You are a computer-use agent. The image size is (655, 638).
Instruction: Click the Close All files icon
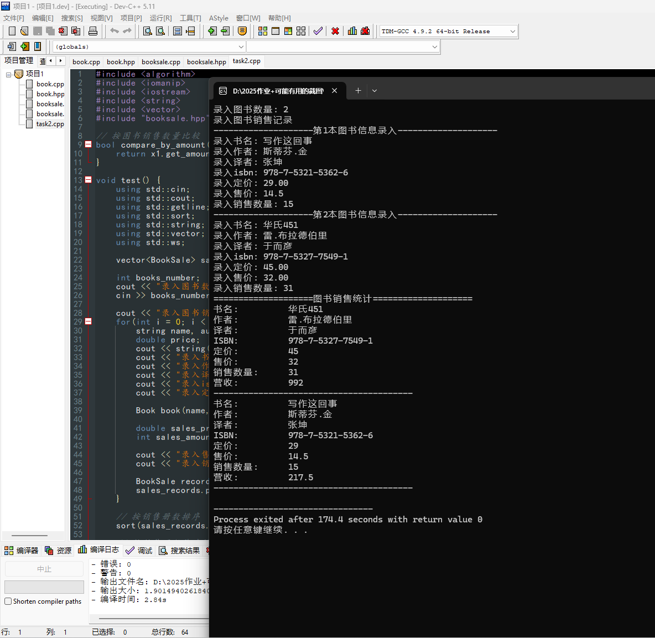[x=76, y=31]
